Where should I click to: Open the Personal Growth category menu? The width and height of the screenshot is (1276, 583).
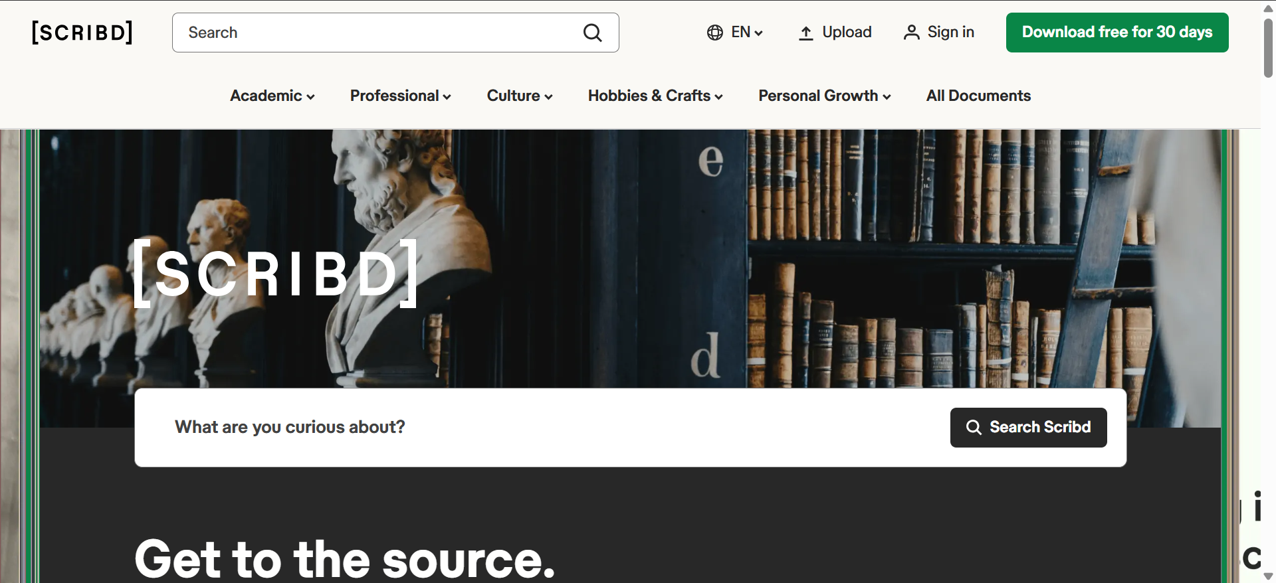click(x=825, y=96)
